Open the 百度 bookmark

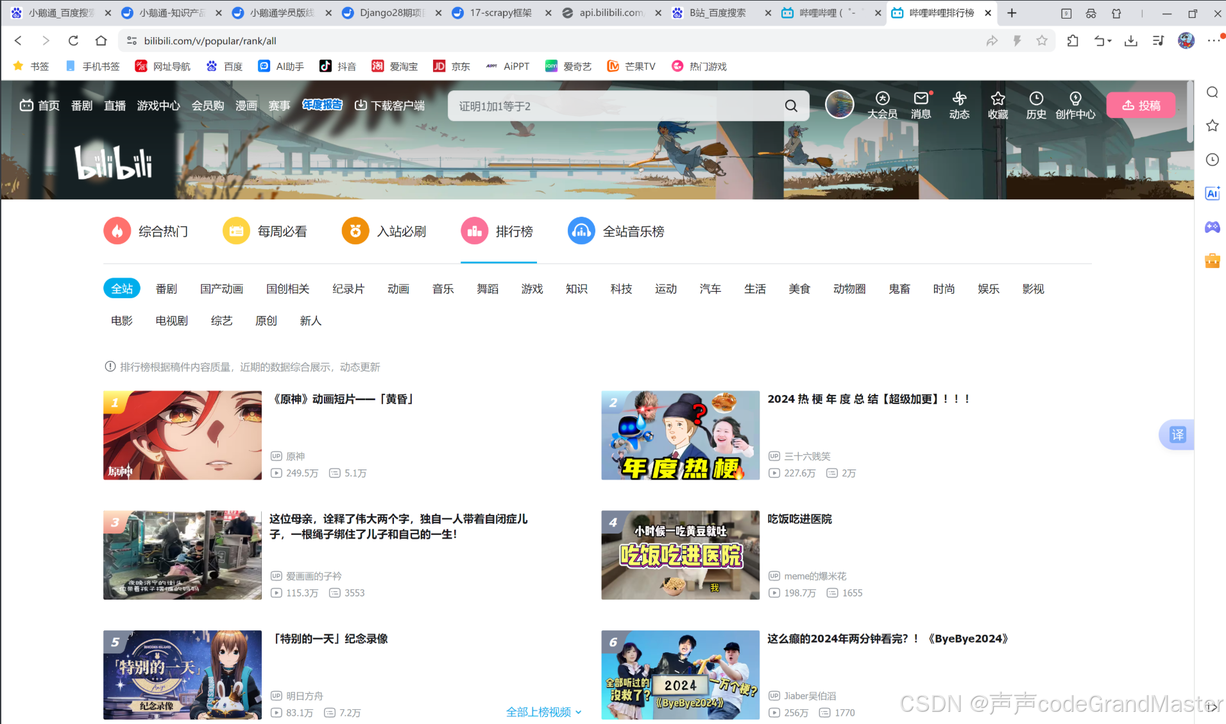tap(225, 66)
